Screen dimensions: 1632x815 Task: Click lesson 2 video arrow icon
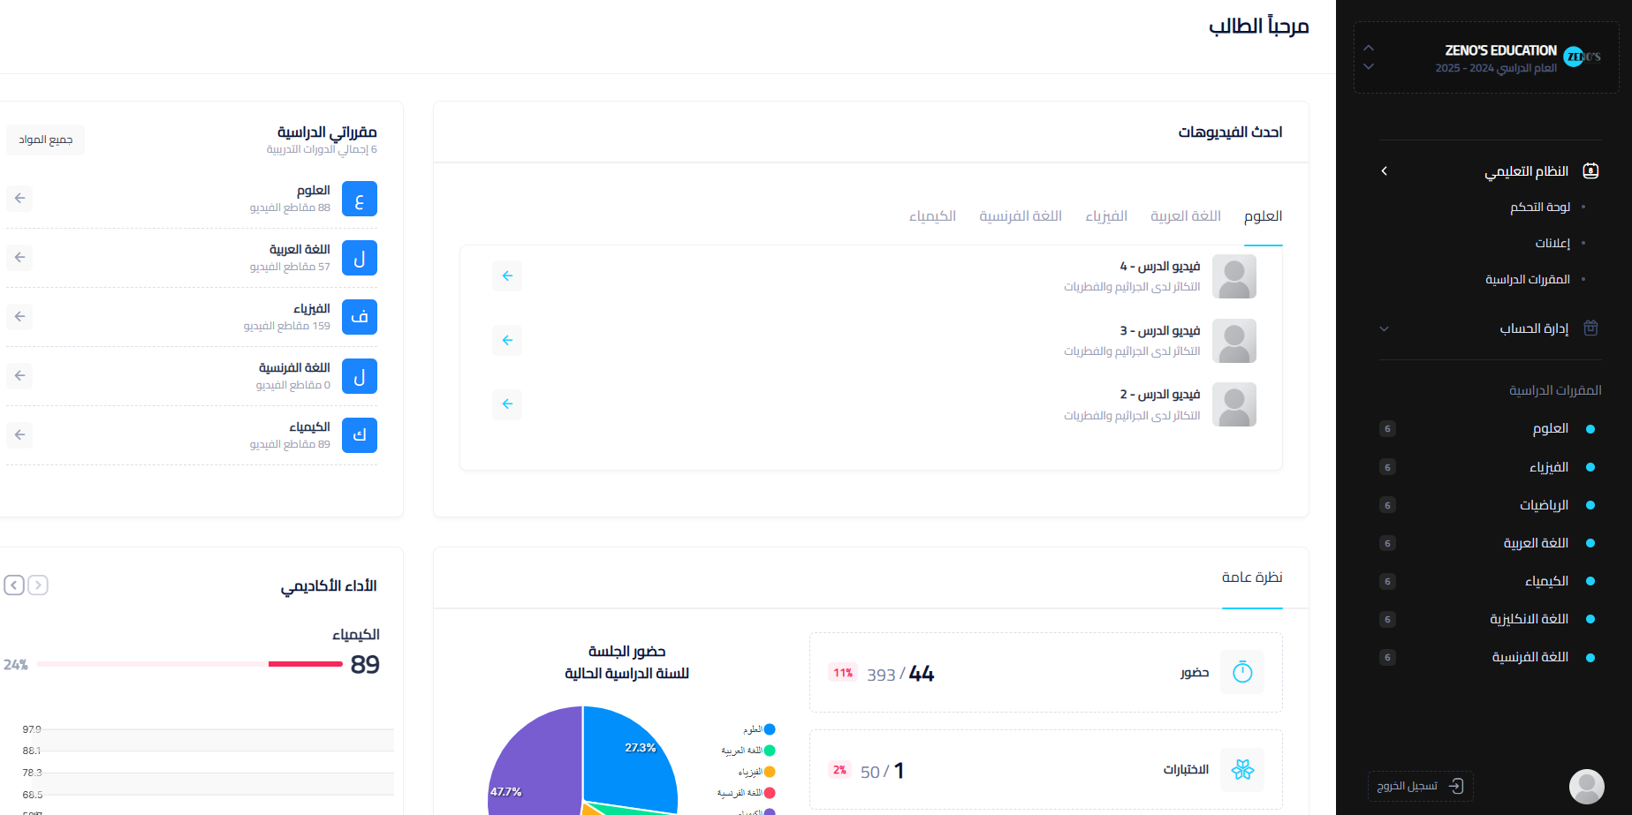point(507,404)
